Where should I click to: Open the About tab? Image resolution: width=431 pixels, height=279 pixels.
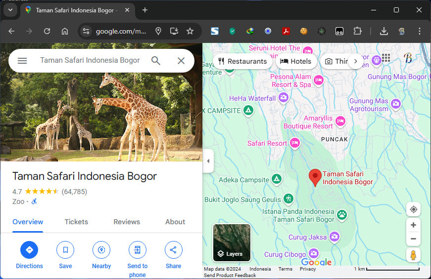175,222
